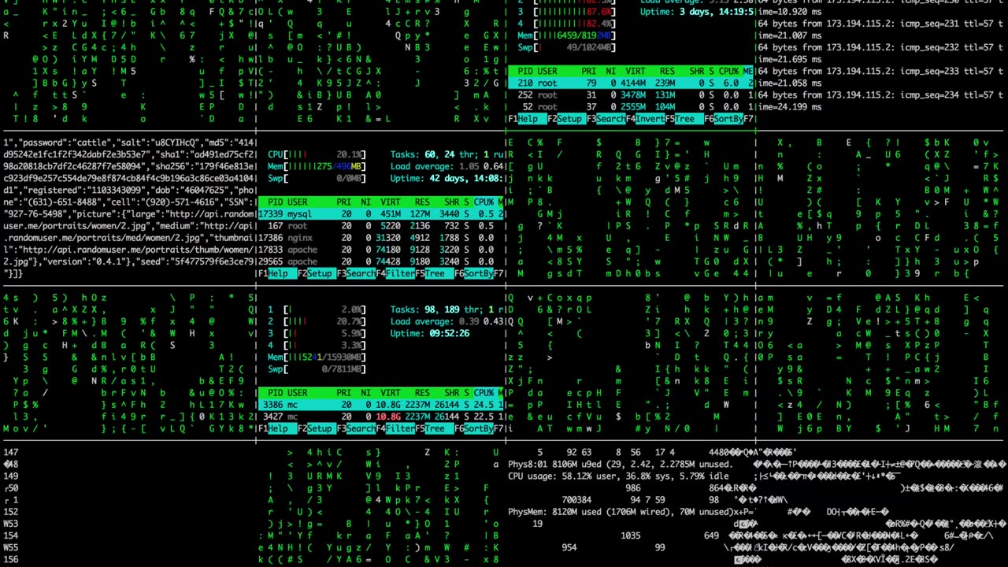Click the CPU usage 58.12% user line
1008x567 pixels.
[x=618, y=476]
